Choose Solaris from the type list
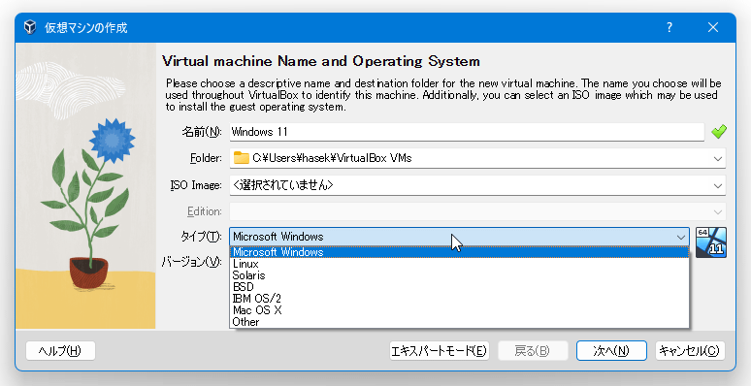 pos(459,275)
